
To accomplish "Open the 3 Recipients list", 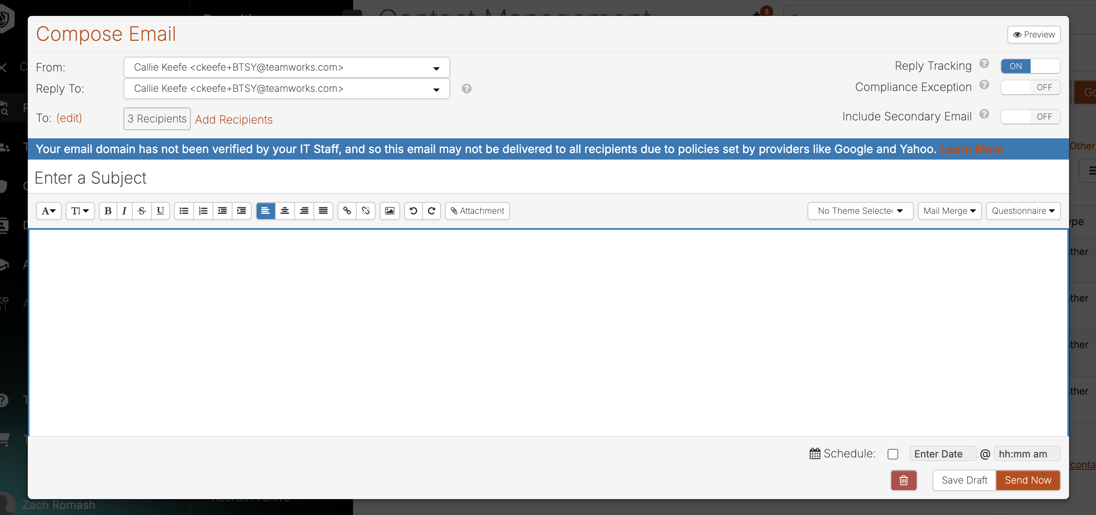I will 157,119.
